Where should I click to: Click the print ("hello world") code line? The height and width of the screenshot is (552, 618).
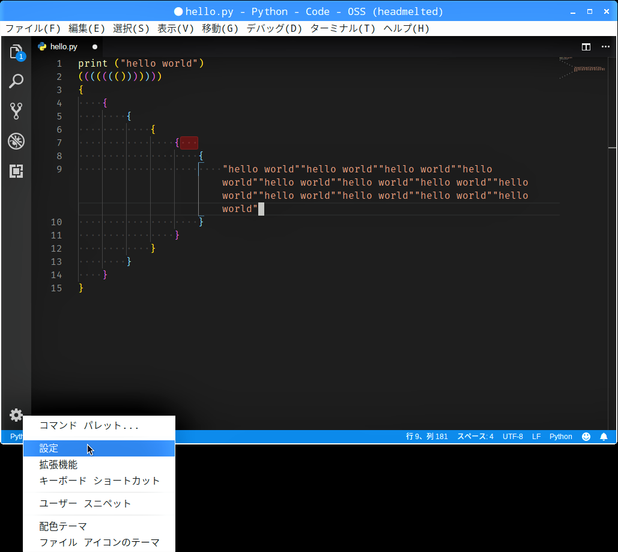pos(141,64)
